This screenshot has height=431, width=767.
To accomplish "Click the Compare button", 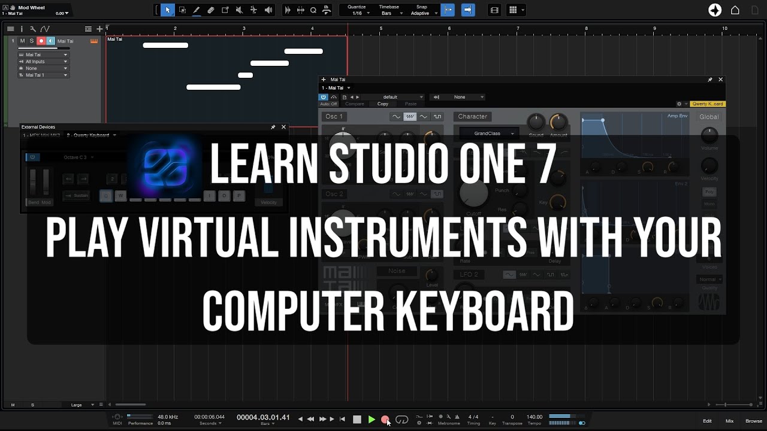I will coord(354,104).
